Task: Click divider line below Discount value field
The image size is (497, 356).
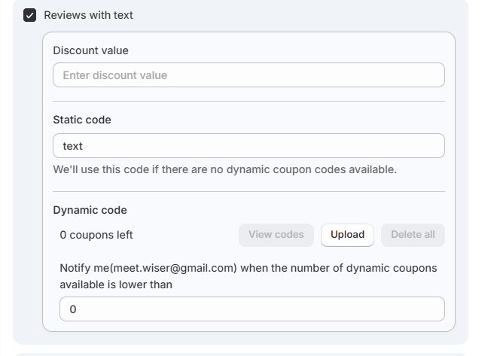Action: click(248, 101)
